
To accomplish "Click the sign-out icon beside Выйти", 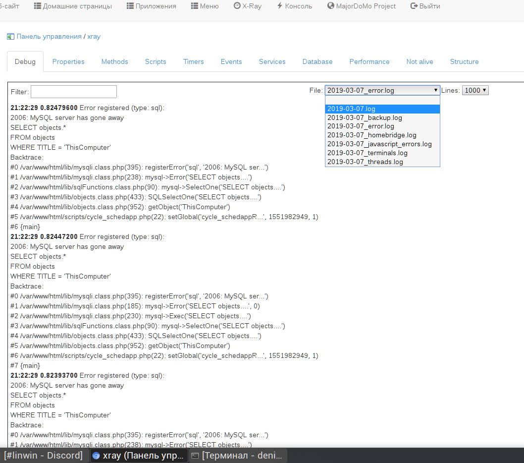I will (x=414, y=6).
